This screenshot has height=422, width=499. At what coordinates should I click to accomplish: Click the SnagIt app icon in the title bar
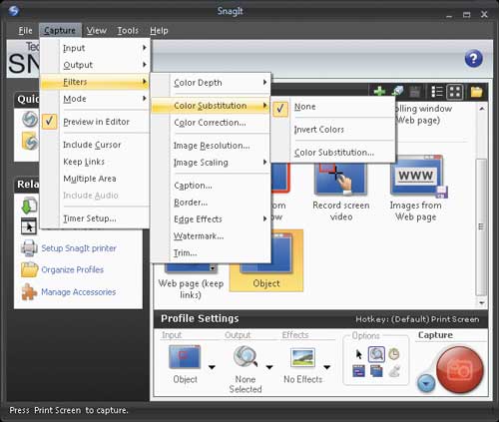[14, 11]
